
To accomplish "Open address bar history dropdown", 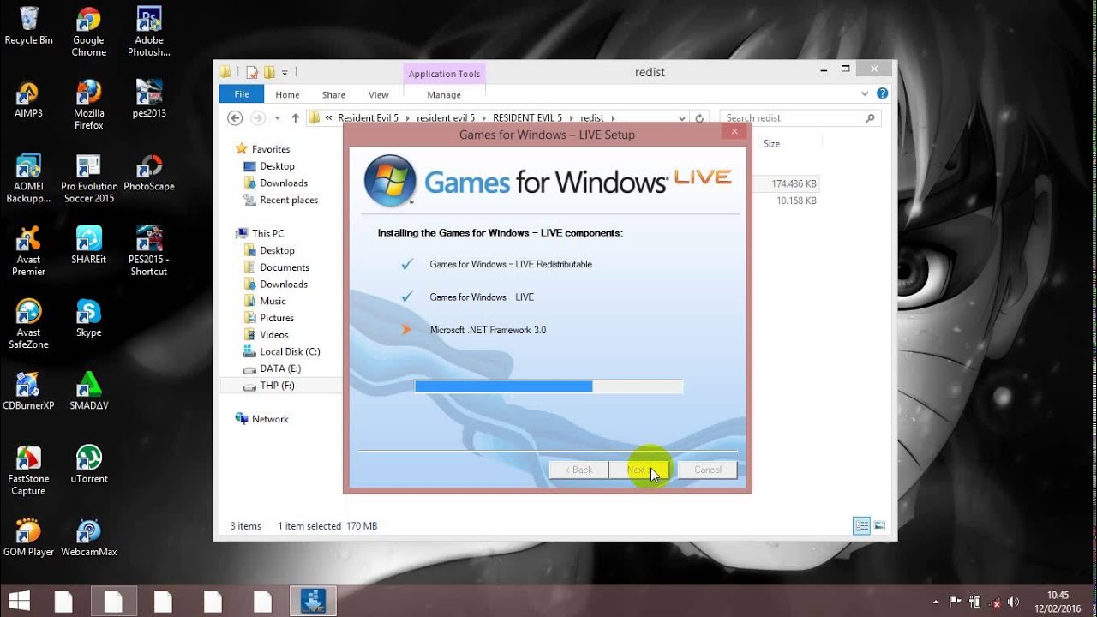I will [x=682, y=118].
